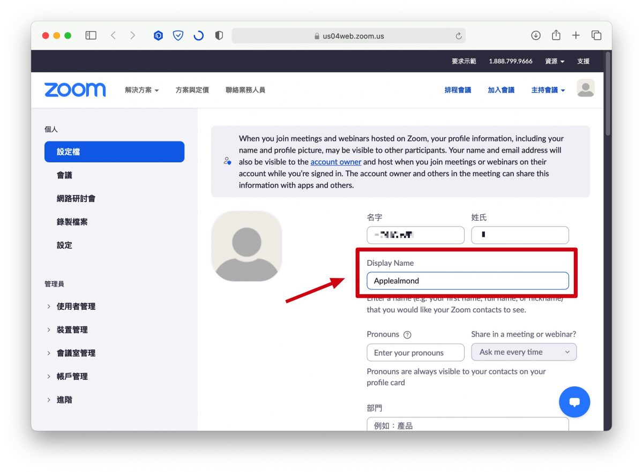The width and height of the screenshot is (643, 472).
Task: Follow the account owner link
Action: [x=336, y=162]
